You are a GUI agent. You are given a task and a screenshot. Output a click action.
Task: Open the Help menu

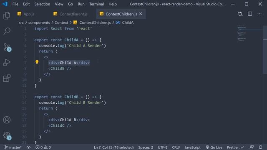[113, 4]
